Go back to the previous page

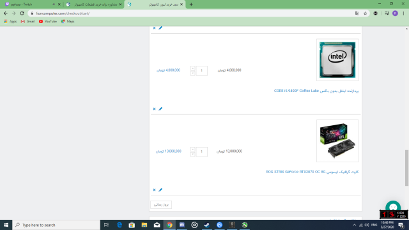coord(6,13)
